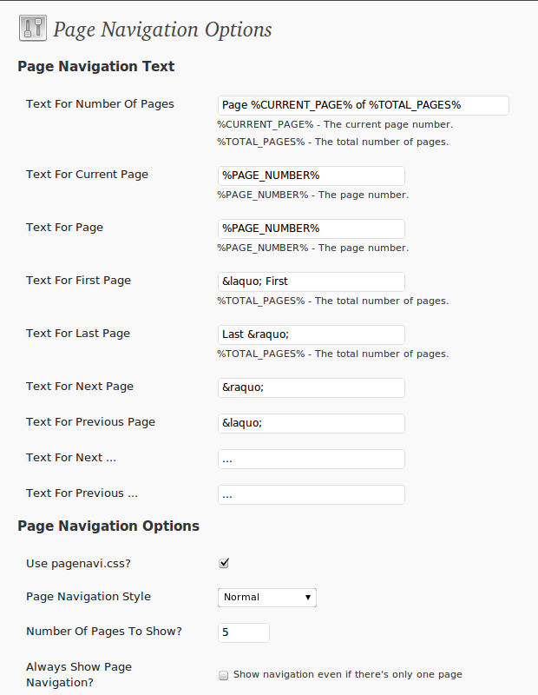Uncheck the Use pagenavi.css checkbox
This screenshot has height=695, width=538.
(224, 563)
